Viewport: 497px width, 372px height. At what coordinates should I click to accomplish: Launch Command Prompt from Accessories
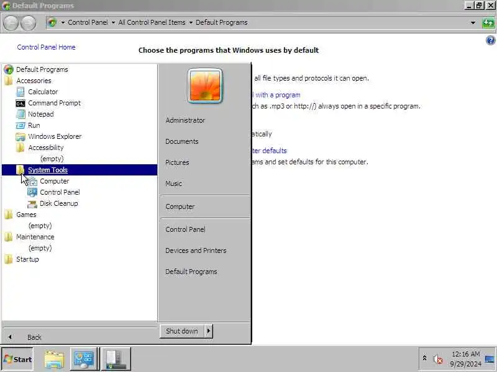coord(54,103)
